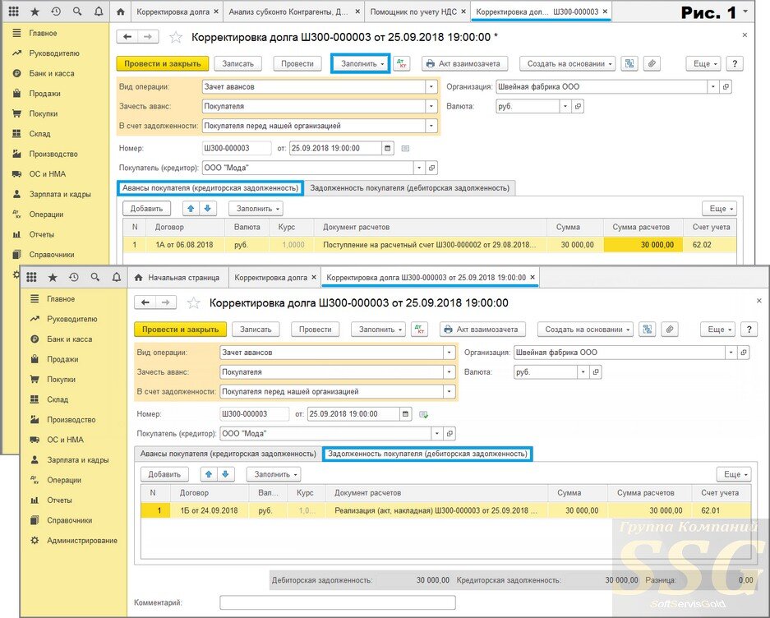Screen dimensions: 770x618
Task: Open document structure icon in back window
Action: (629, 63)
